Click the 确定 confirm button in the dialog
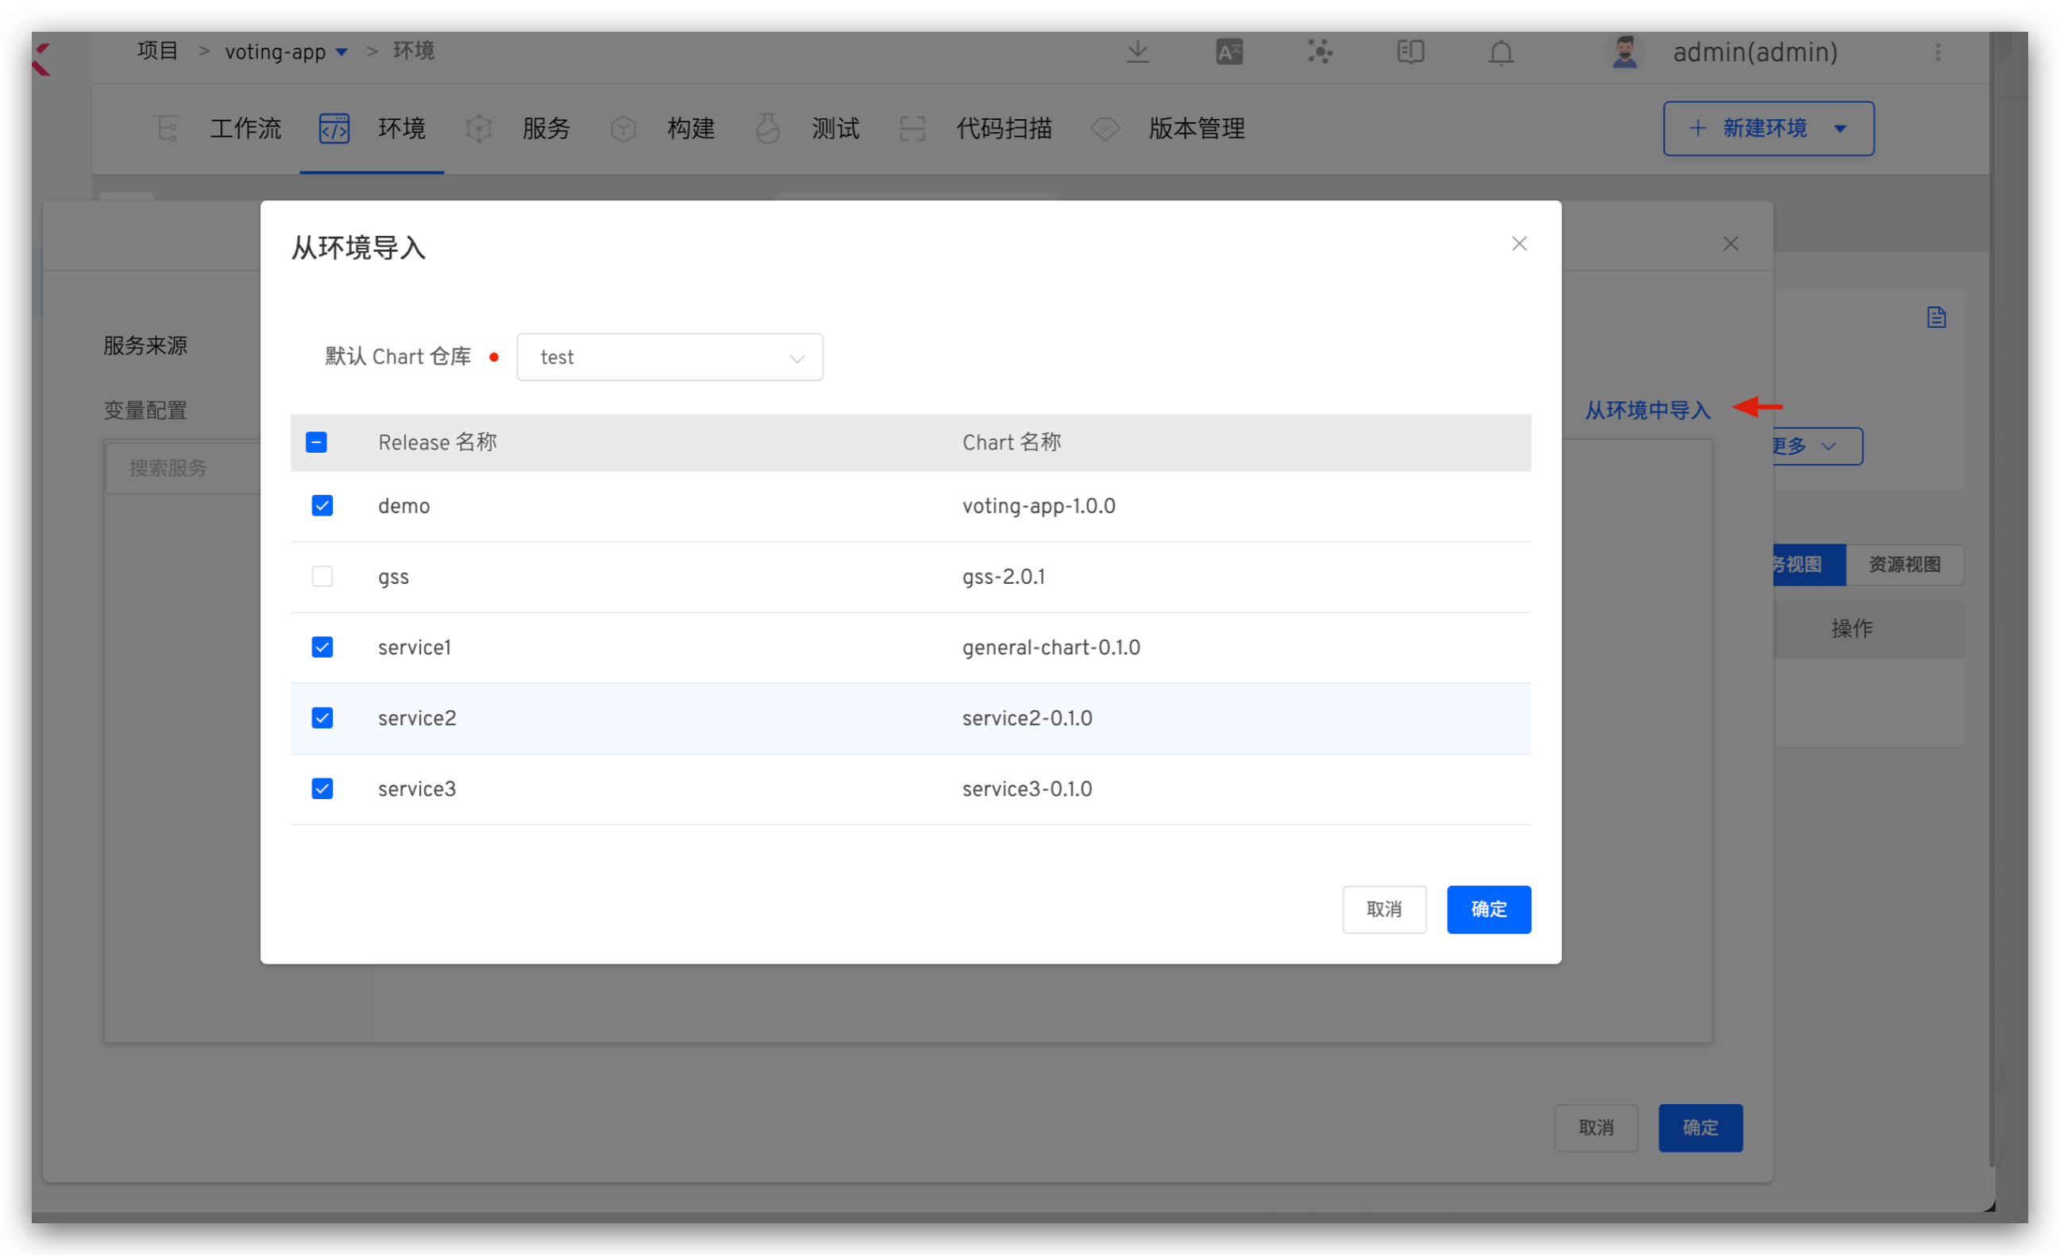 1488,909
